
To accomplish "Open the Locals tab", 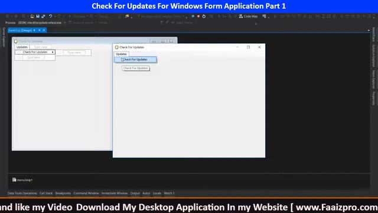I will point(157,193).
